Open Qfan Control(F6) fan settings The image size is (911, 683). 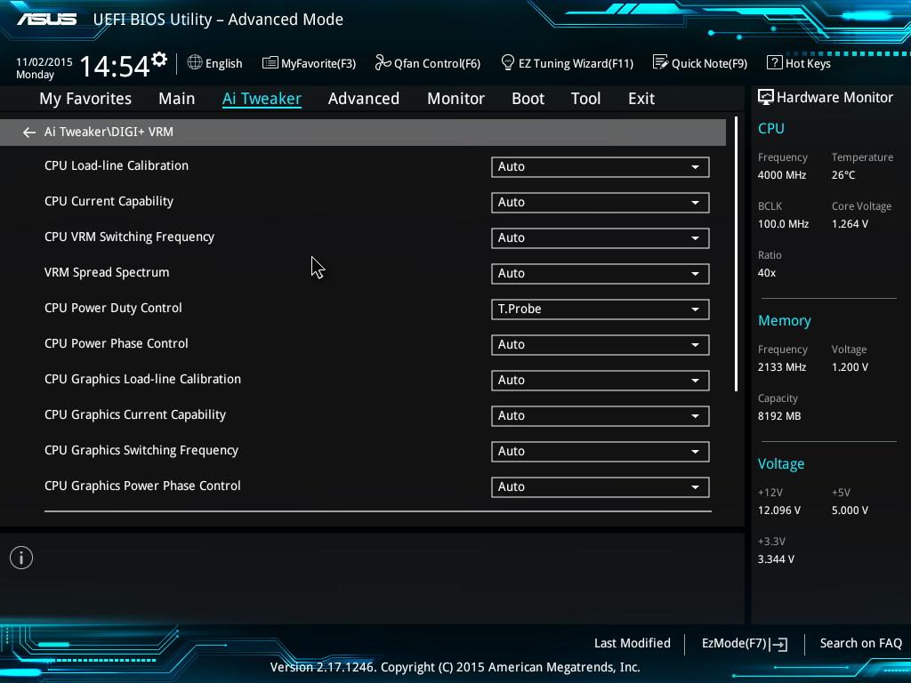pos(427,63)
